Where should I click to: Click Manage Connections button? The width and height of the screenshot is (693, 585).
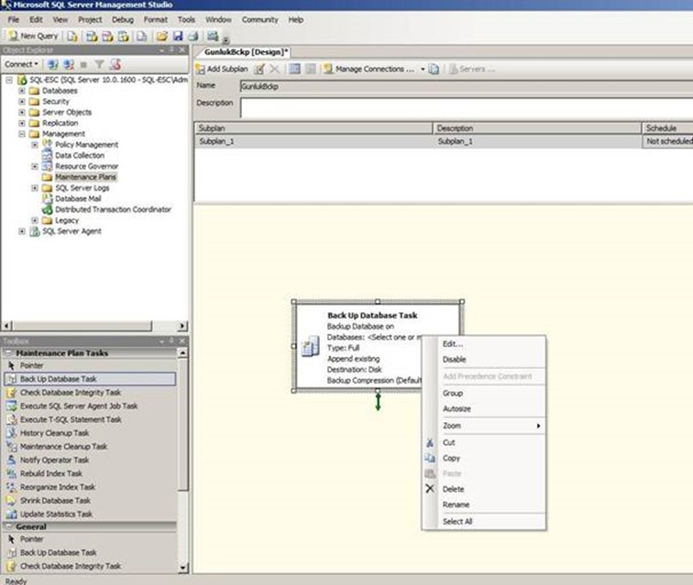coord(369,69)
